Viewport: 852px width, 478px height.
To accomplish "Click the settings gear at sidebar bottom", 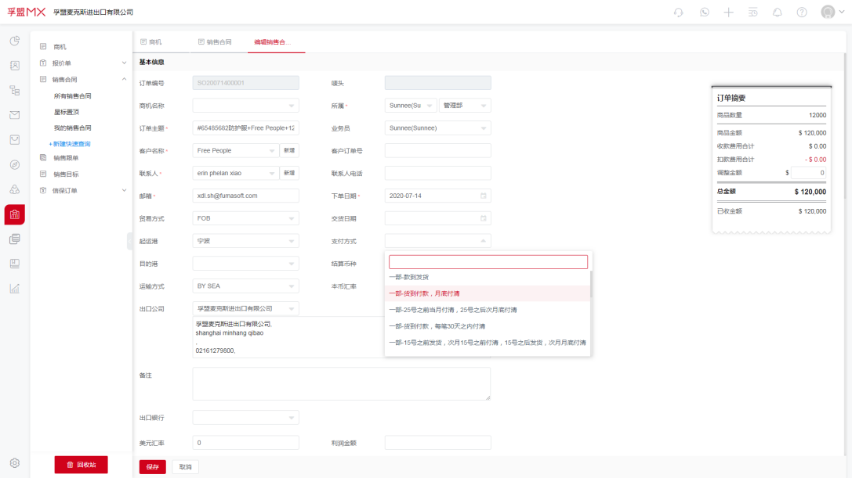I will pos(14,462).
